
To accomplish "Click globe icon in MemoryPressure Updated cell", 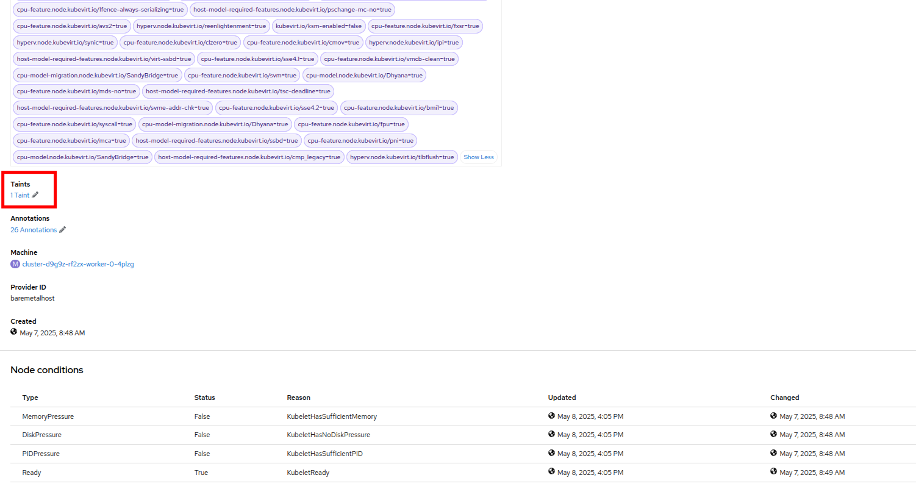I will pos(551,416).
